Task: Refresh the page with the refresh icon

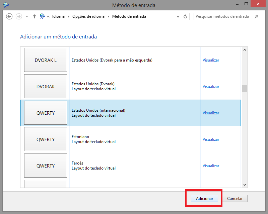Action: pos(185,16)
